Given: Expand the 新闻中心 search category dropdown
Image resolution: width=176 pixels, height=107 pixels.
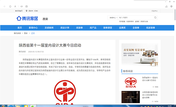Looking at the screenshot, I should pos(114,17).
